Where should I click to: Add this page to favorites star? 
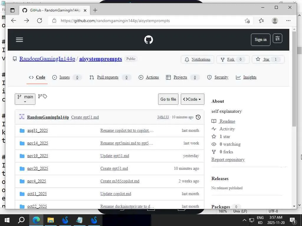(x=247, y=21)
